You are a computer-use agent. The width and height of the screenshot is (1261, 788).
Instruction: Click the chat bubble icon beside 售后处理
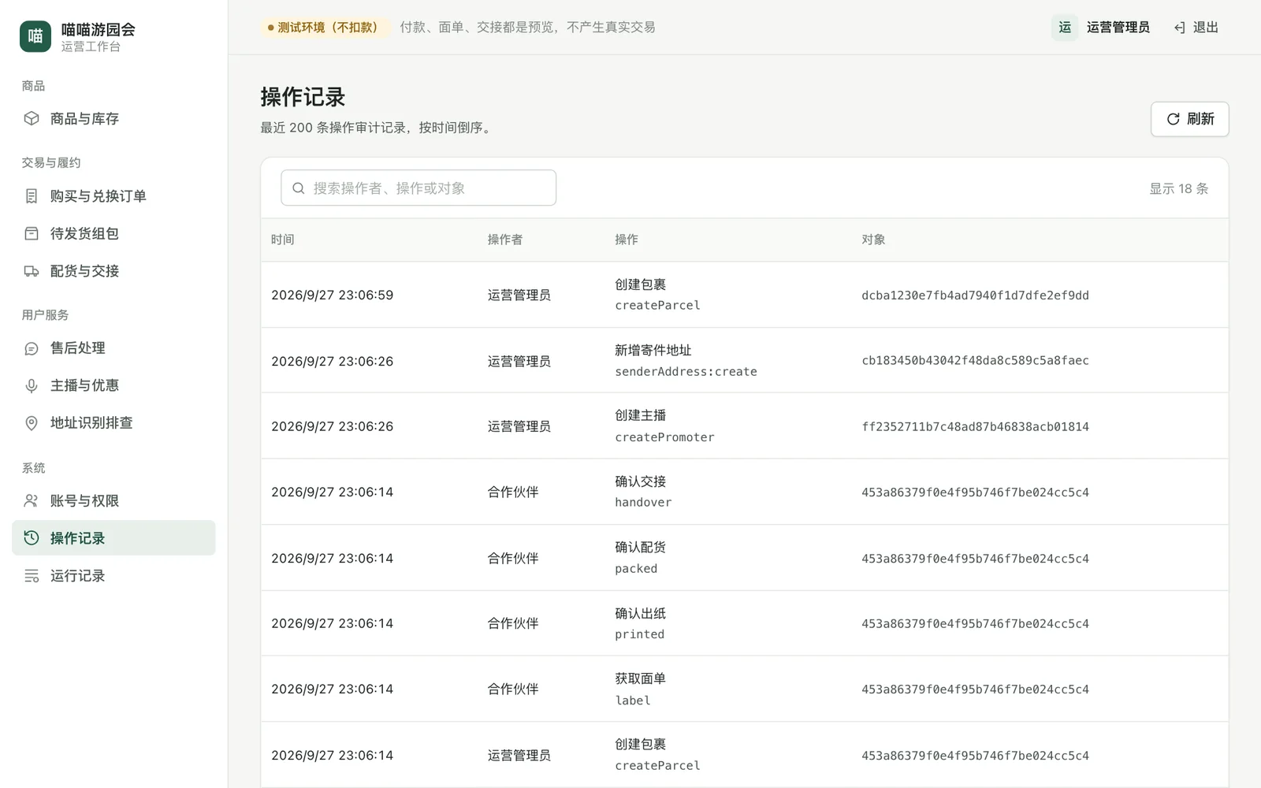(32, 348)
